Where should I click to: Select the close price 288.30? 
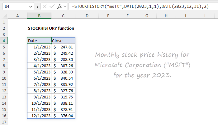63,60
